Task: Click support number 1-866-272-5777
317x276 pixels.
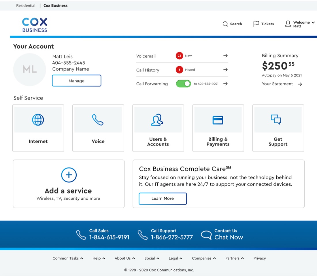Action: pos(172,237)
